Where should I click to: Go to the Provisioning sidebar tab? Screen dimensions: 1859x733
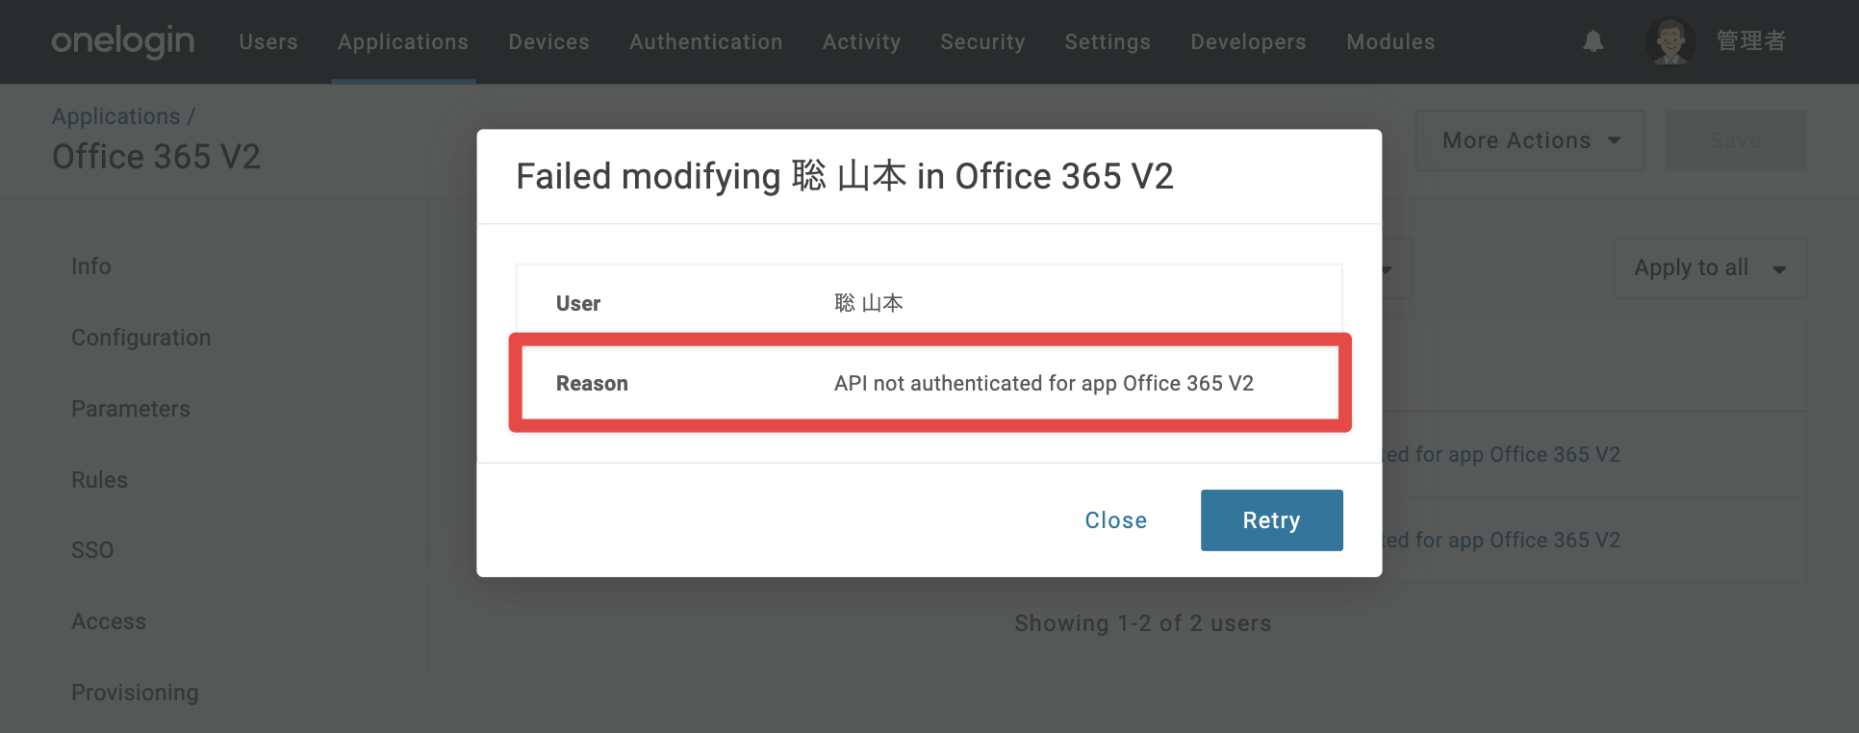click(135, 693)
